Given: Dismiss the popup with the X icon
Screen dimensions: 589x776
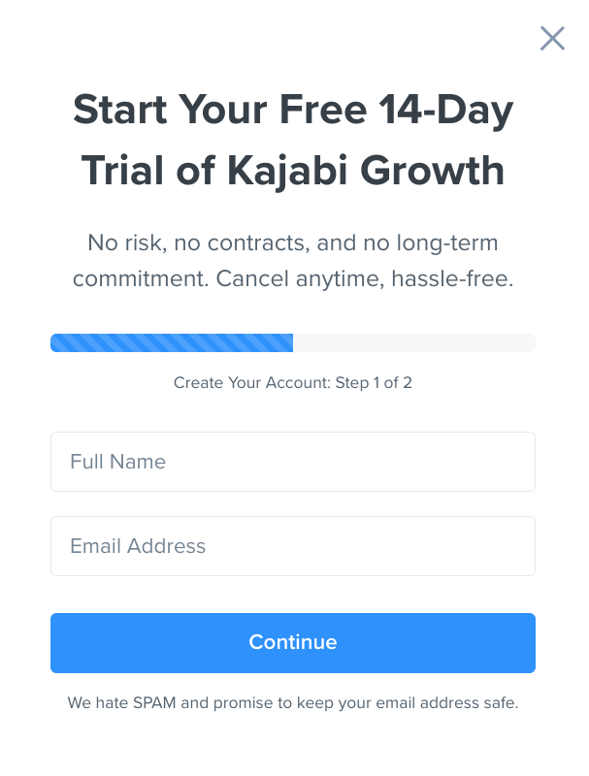Looking at the screenshot, I should (552, 39).
